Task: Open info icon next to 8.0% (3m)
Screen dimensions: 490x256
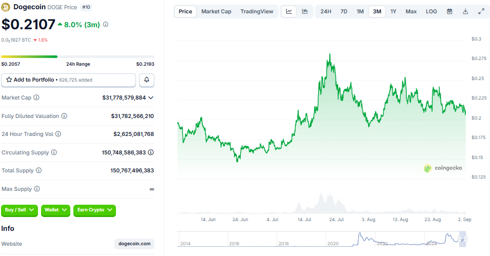Action: point(106,25)
